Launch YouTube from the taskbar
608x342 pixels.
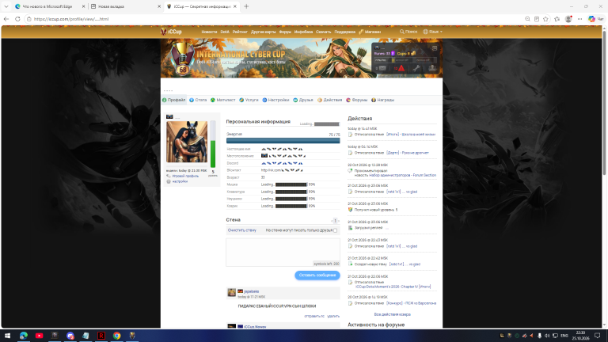pos(39,336)
